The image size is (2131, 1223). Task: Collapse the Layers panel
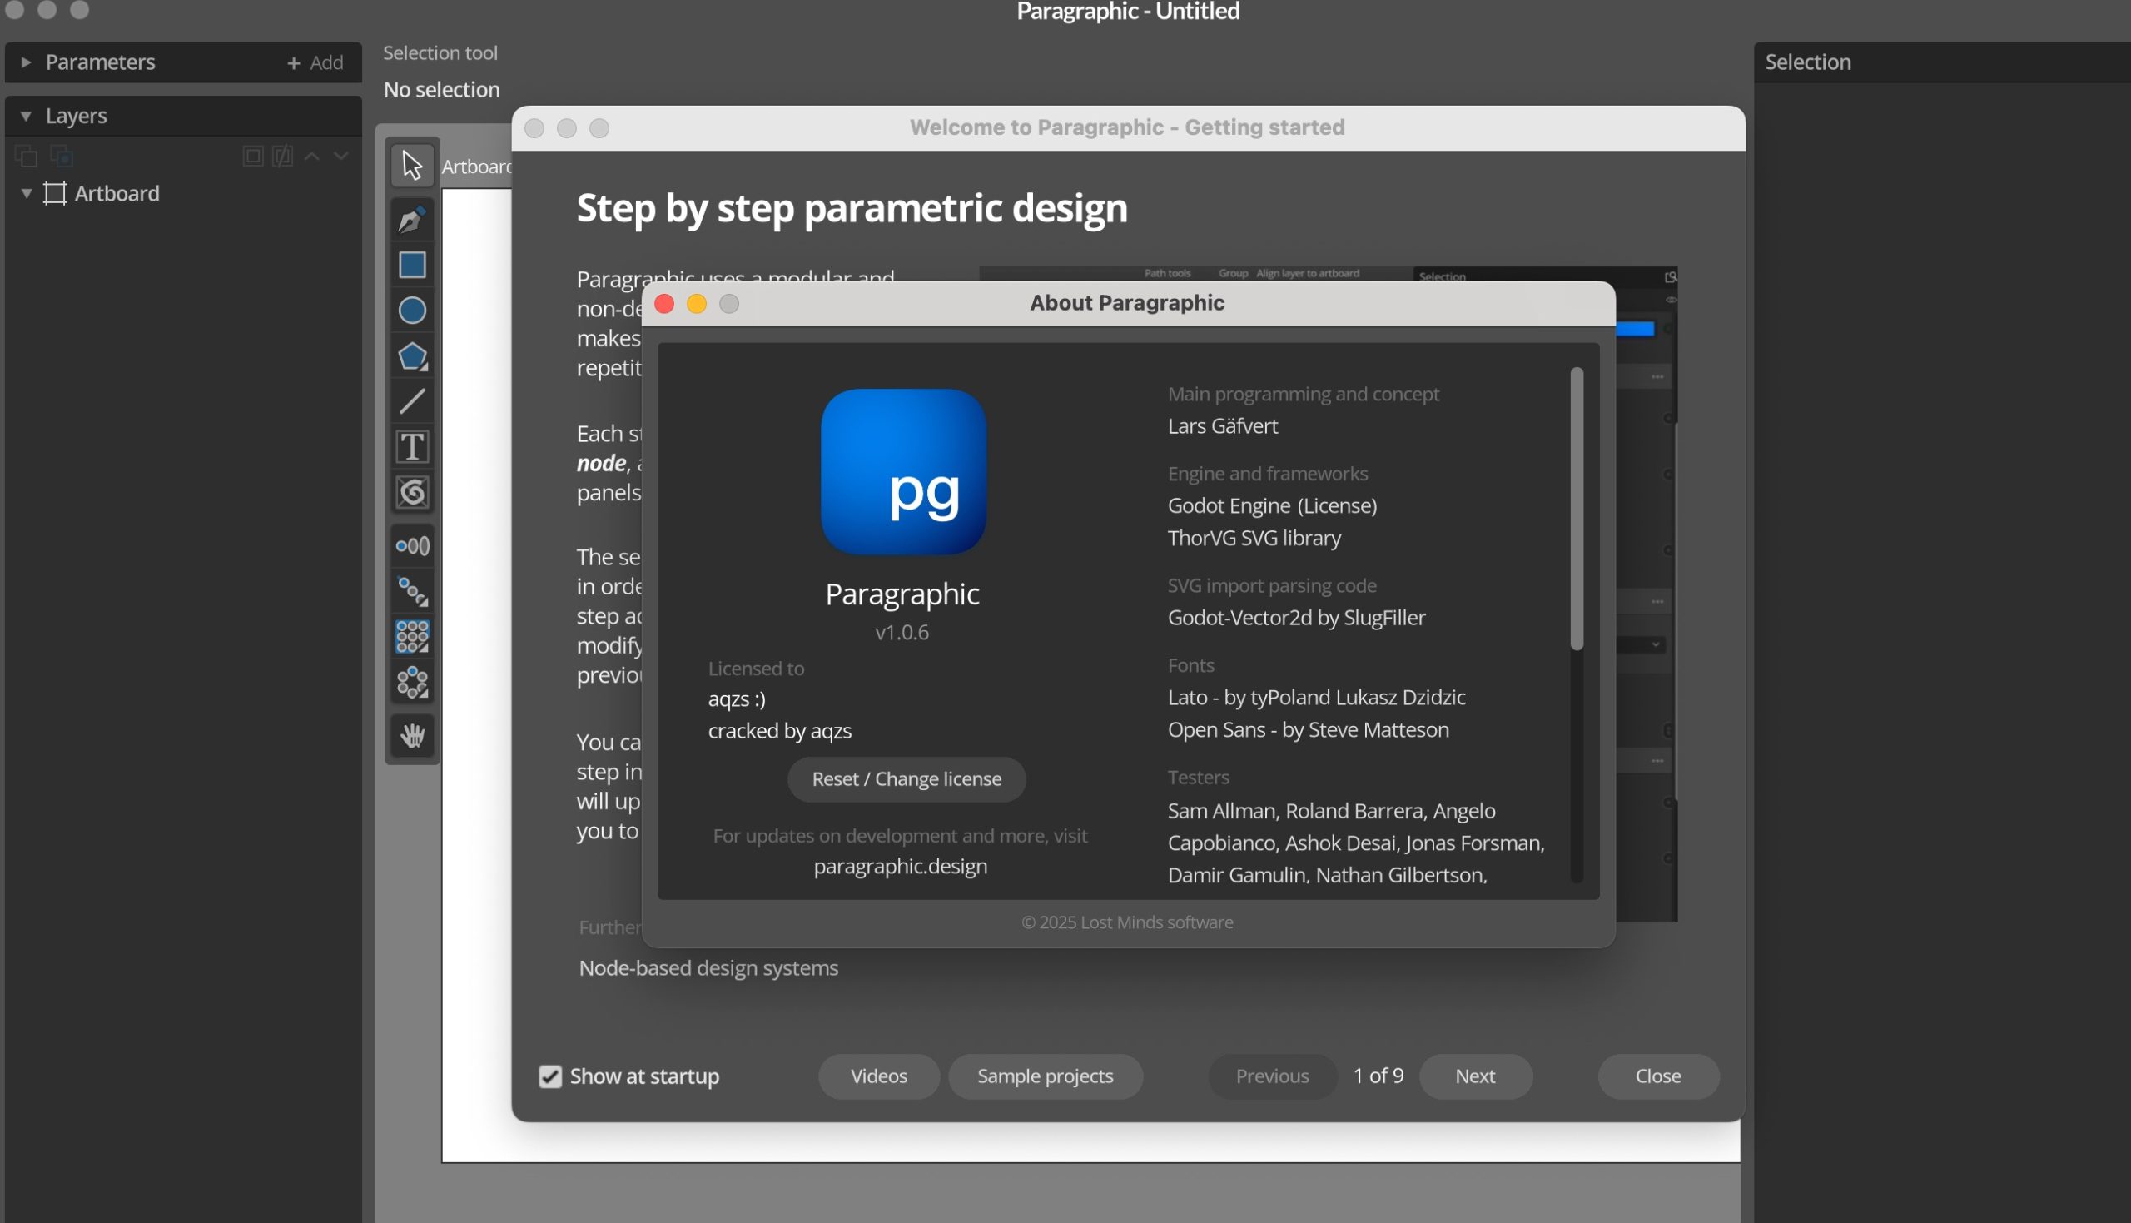[26, 116]
